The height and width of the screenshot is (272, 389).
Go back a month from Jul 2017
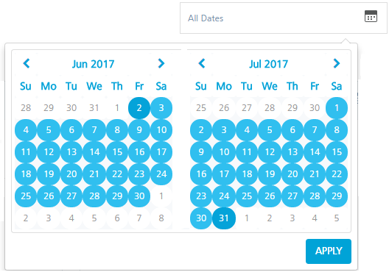click(x=202, y=63)
